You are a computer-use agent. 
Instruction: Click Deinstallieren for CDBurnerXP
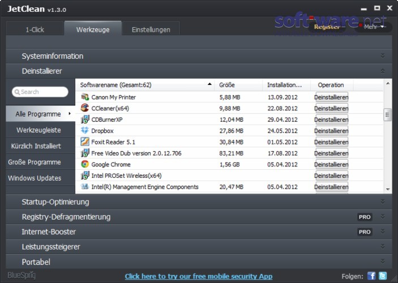coord(332,119)
